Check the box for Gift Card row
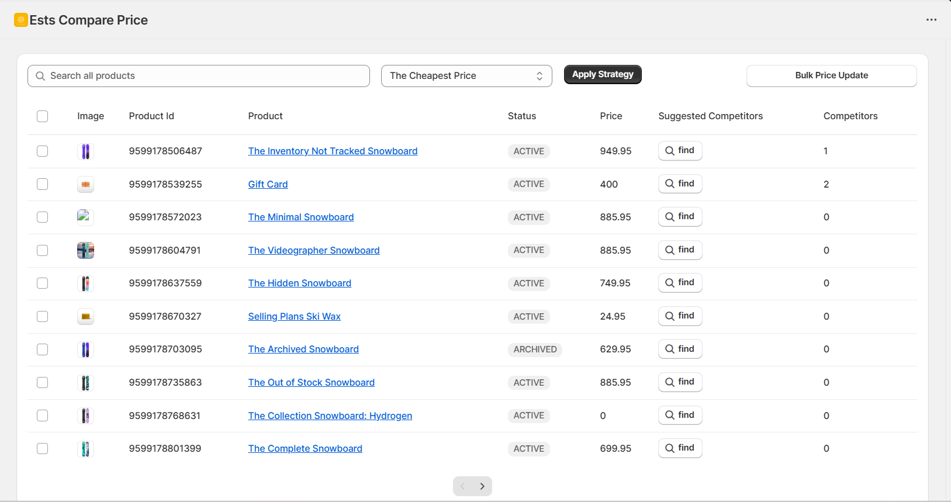The width and height of the screenshot is (951, 502). (x=42, y=184)
